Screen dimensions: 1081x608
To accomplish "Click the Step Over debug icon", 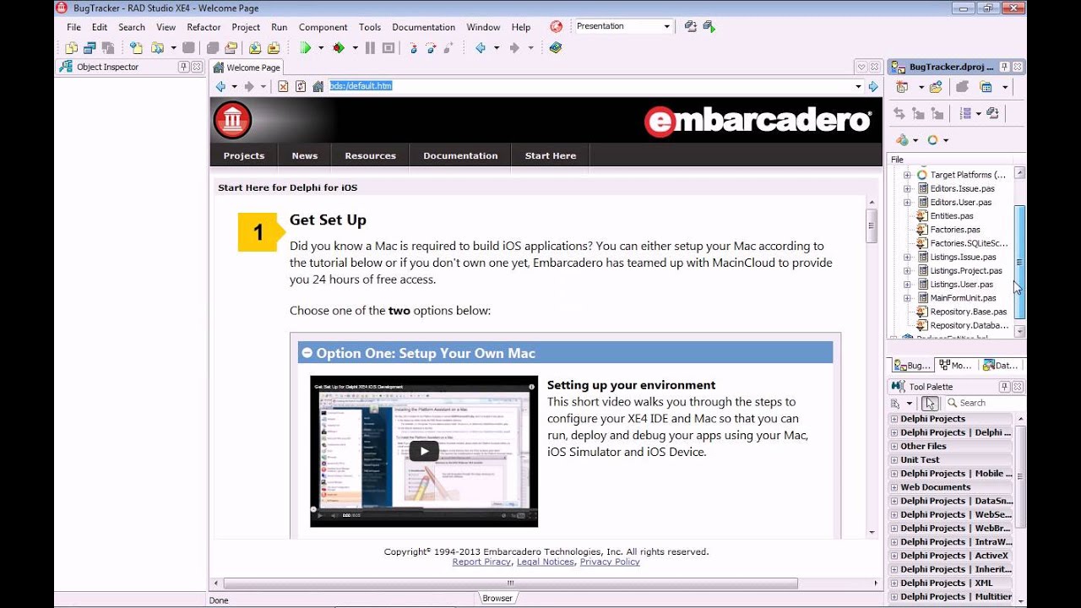I will point(431,48).
